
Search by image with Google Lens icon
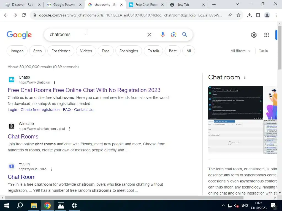(x=174, y=35)
